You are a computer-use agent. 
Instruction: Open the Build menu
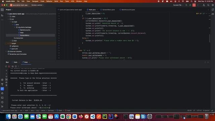coord(56,1)
